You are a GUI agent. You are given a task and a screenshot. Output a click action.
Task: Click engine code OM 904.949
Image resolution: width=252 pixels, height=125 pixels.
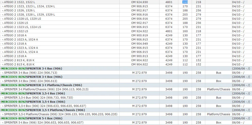(140, 44)
